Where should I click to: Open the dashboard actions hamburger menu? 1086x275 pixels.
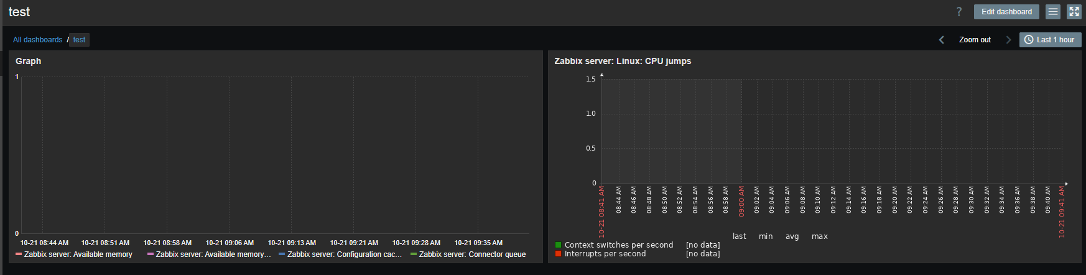(1052, 12)
